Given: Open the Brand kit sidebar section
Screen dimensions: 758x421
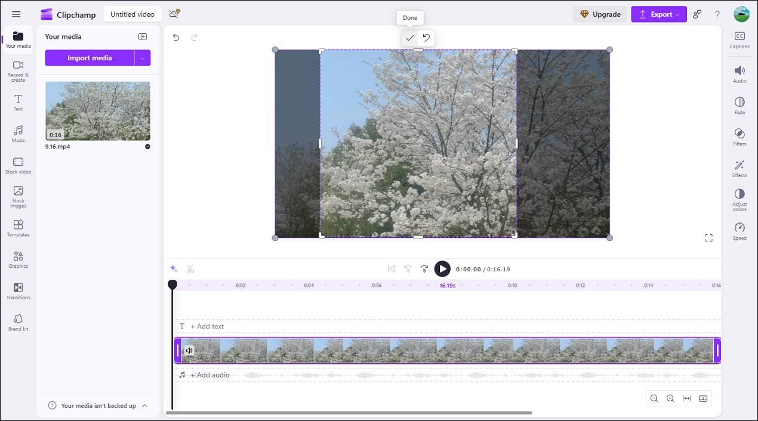Looking at the screenshot, I should (18, 321).
